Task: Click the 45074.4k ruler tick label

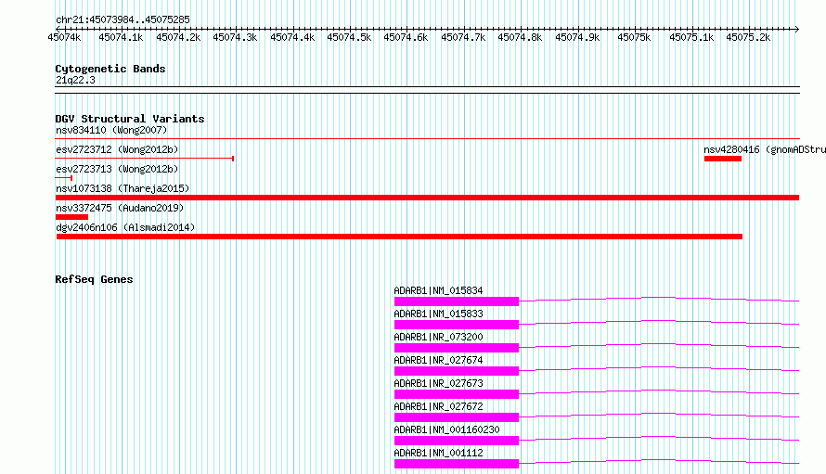Action: (x=292, y=37)
